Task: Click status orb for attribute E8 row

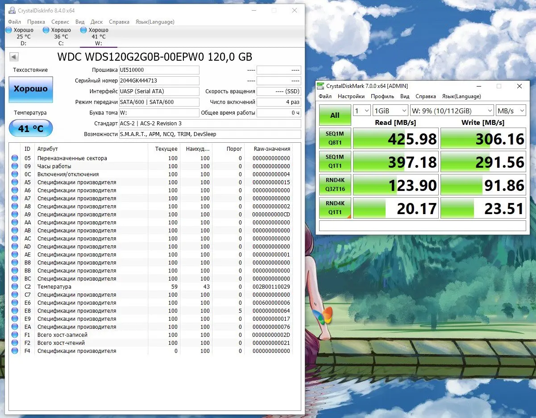Action: coord(15,311)
